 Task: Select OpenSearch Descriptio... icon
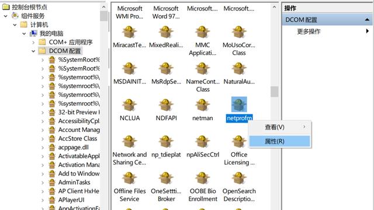239,178
